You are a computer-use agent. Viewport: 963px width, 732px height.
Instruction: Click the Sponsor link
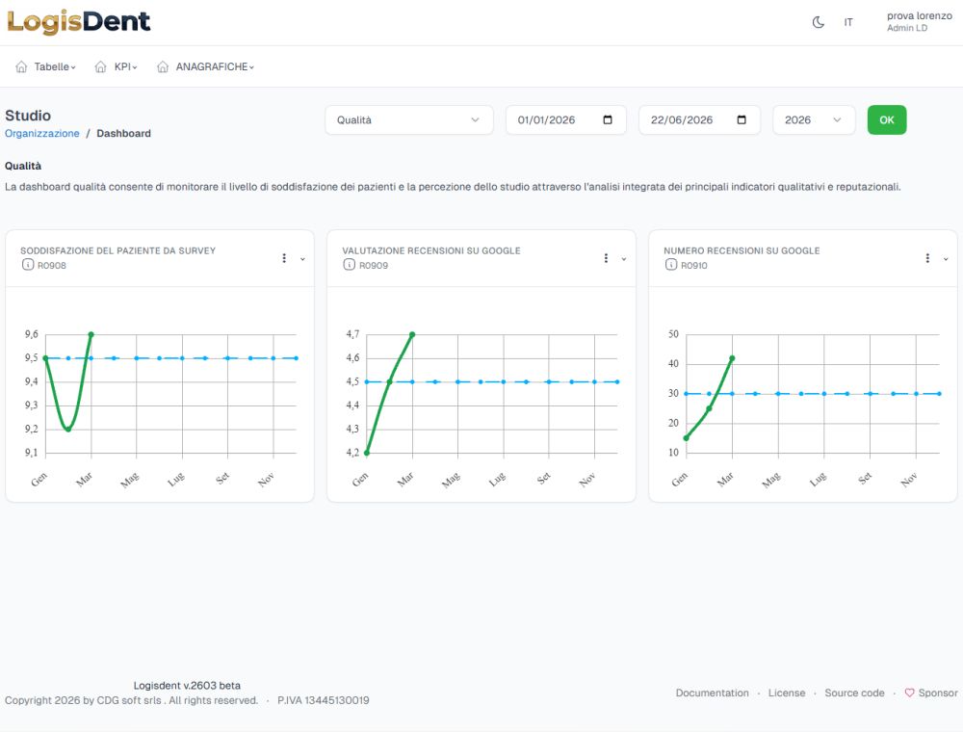931,693
